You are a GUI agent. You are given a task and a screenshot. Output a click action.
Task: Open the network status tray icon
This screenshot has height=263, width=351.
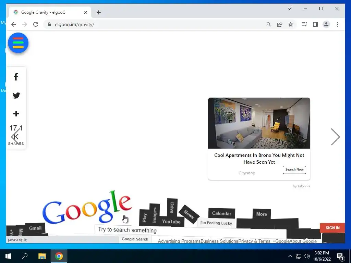[x=299, y=256]
